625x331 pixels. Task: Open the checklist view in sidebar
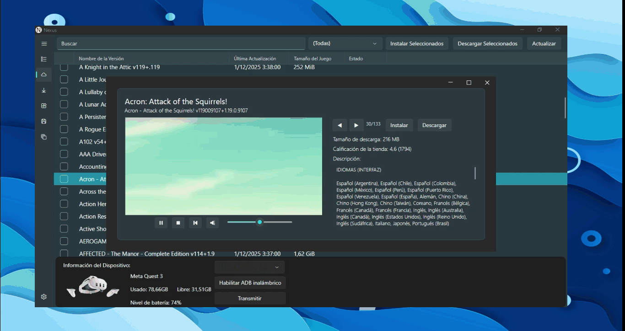click(44, 59)
